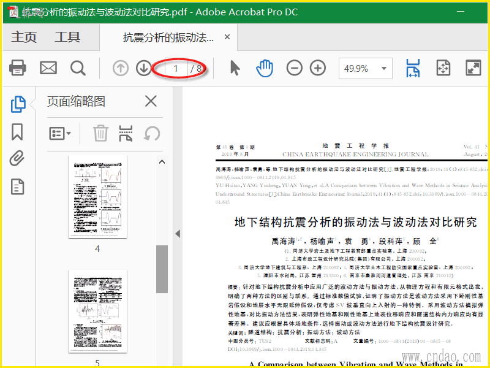Activate the Hand pan tool
The height and width of the screenshot is (368, 490).
point(265,68)
